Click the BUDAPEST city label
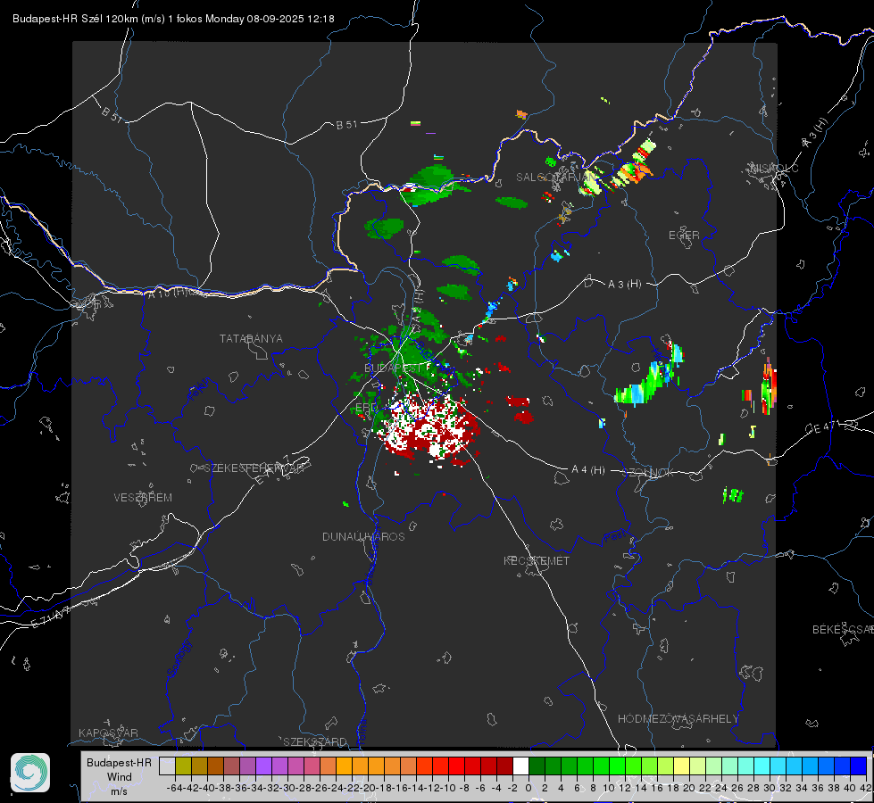Image resolution: width=874 pixels, height=803 pixels. (393, 368)
